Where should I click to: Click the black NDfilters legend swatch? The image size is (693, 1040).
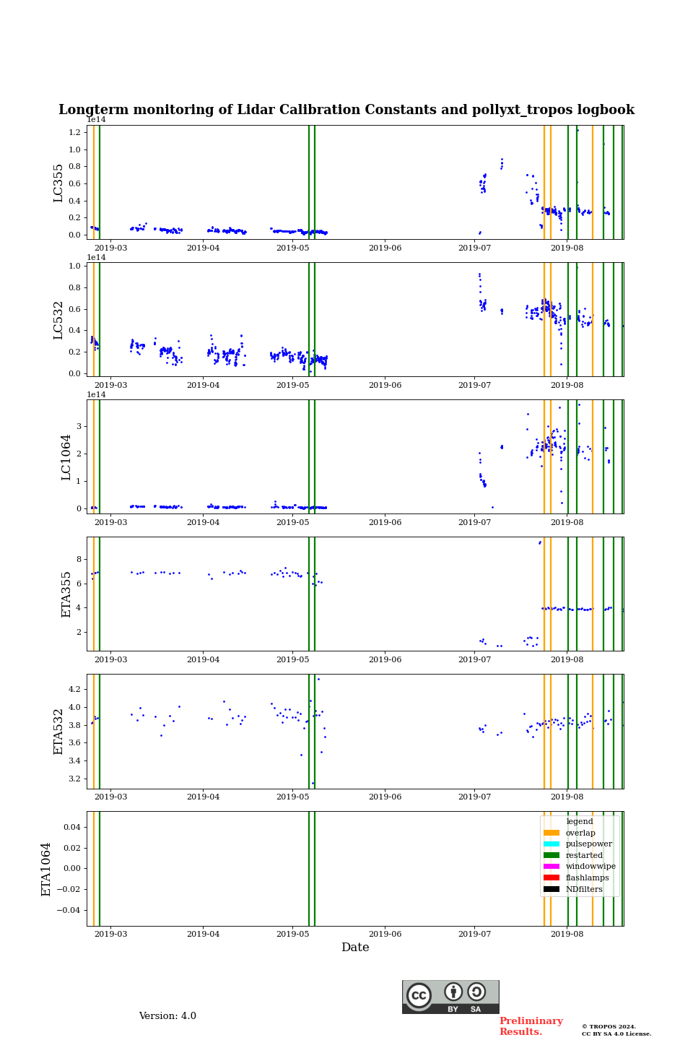[552, 889]
